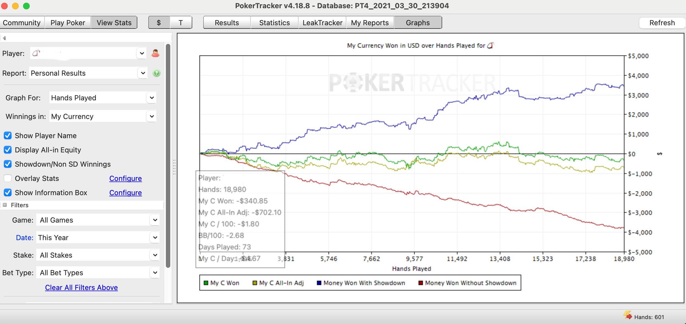
Task: Click the panel splitter handle
Action: pyautogui.click(x=174, y=167)
